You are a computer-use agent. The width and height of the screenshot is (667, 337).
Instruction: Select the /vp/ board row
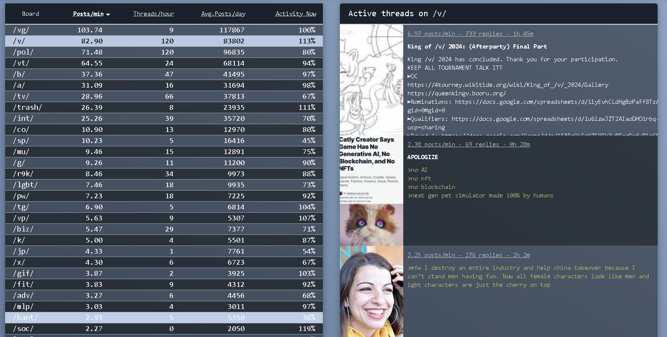164,218
